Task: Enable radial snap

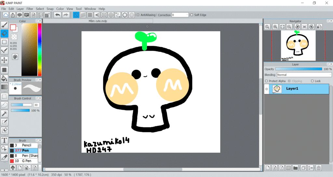Action: coord(104,15)
